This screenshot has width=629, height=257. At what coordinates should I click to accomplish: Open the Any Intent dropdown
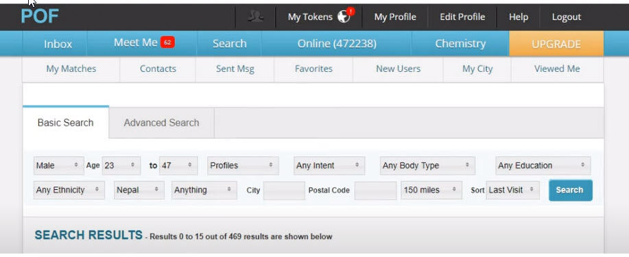(329, 166)
